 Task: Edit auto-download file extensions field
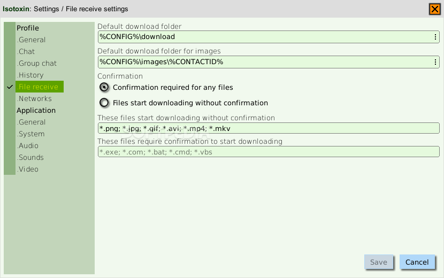click(269, 128)
